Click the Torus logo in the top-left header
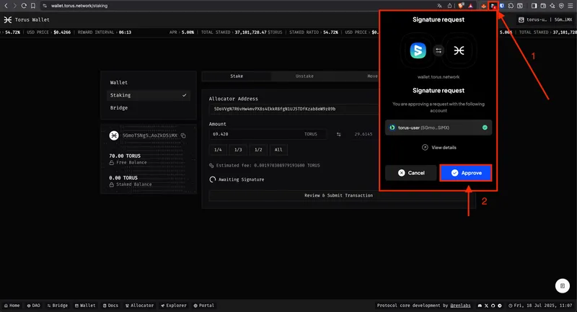This screenshot has width=577, height=312. [x=8, y=20]
